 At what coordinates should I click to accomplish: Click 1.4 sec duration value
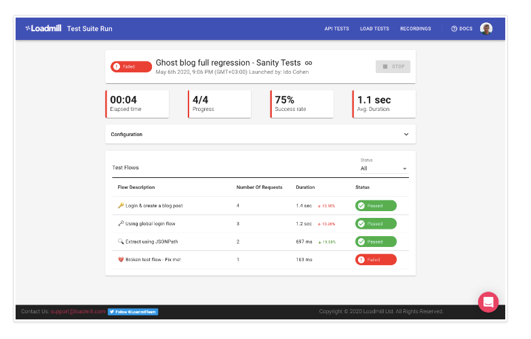pyautogui.click(x=304, y=206)
